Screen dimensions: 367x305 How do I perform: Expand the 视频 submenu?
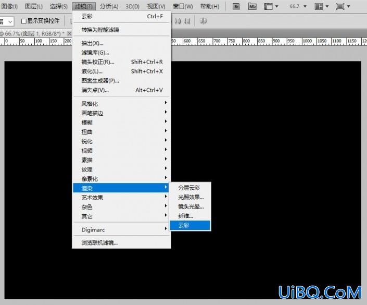[121, 150]
